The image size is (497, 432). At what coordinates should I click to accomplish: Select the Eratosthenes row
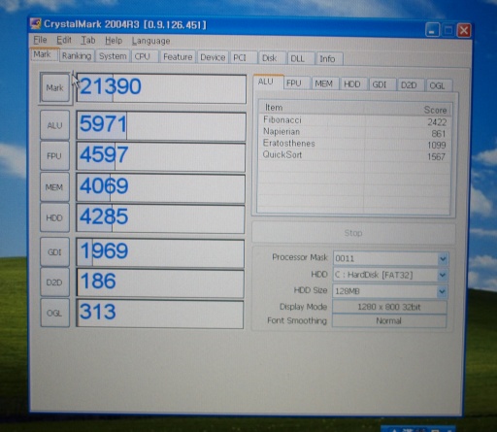click(354, 144)
